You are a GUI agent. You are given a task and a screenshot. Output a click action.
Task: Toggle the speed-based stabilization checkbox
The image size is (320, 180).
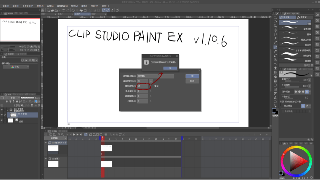click(283, 101)
